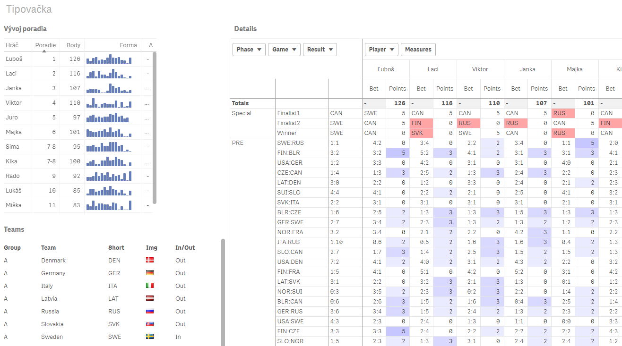
Task: Click the Details chart title
Action: [245, 29]
